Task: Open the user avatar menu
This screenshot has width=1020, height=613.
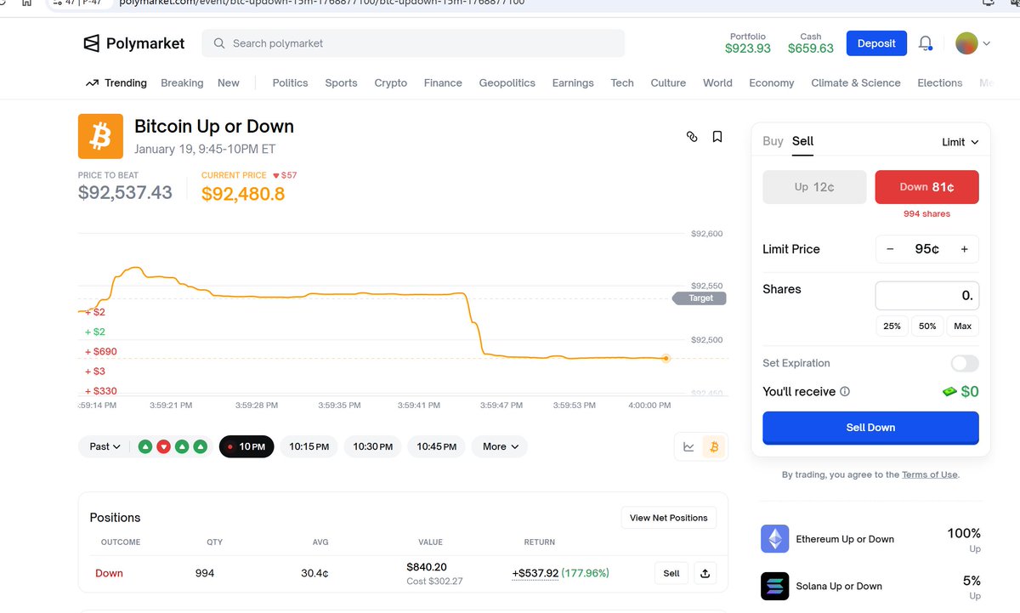Action: pyautogui.click(x=966, y=43)
